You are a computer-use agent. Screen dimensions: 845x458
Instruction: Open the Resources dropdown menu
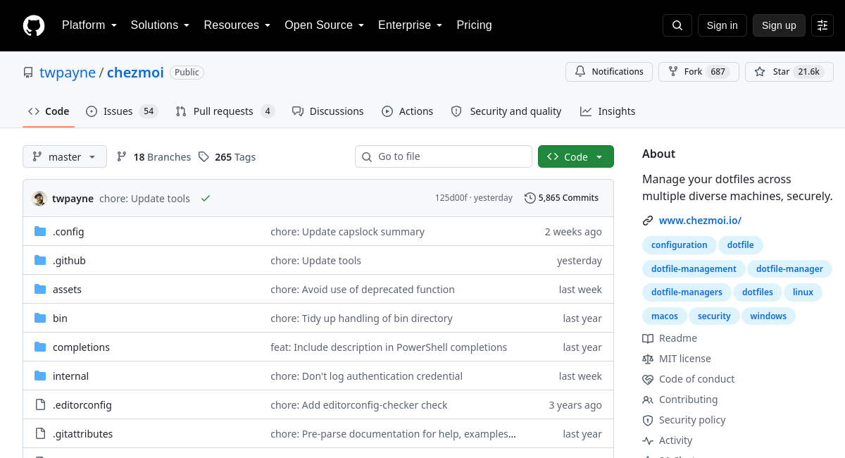coord(237,25)
